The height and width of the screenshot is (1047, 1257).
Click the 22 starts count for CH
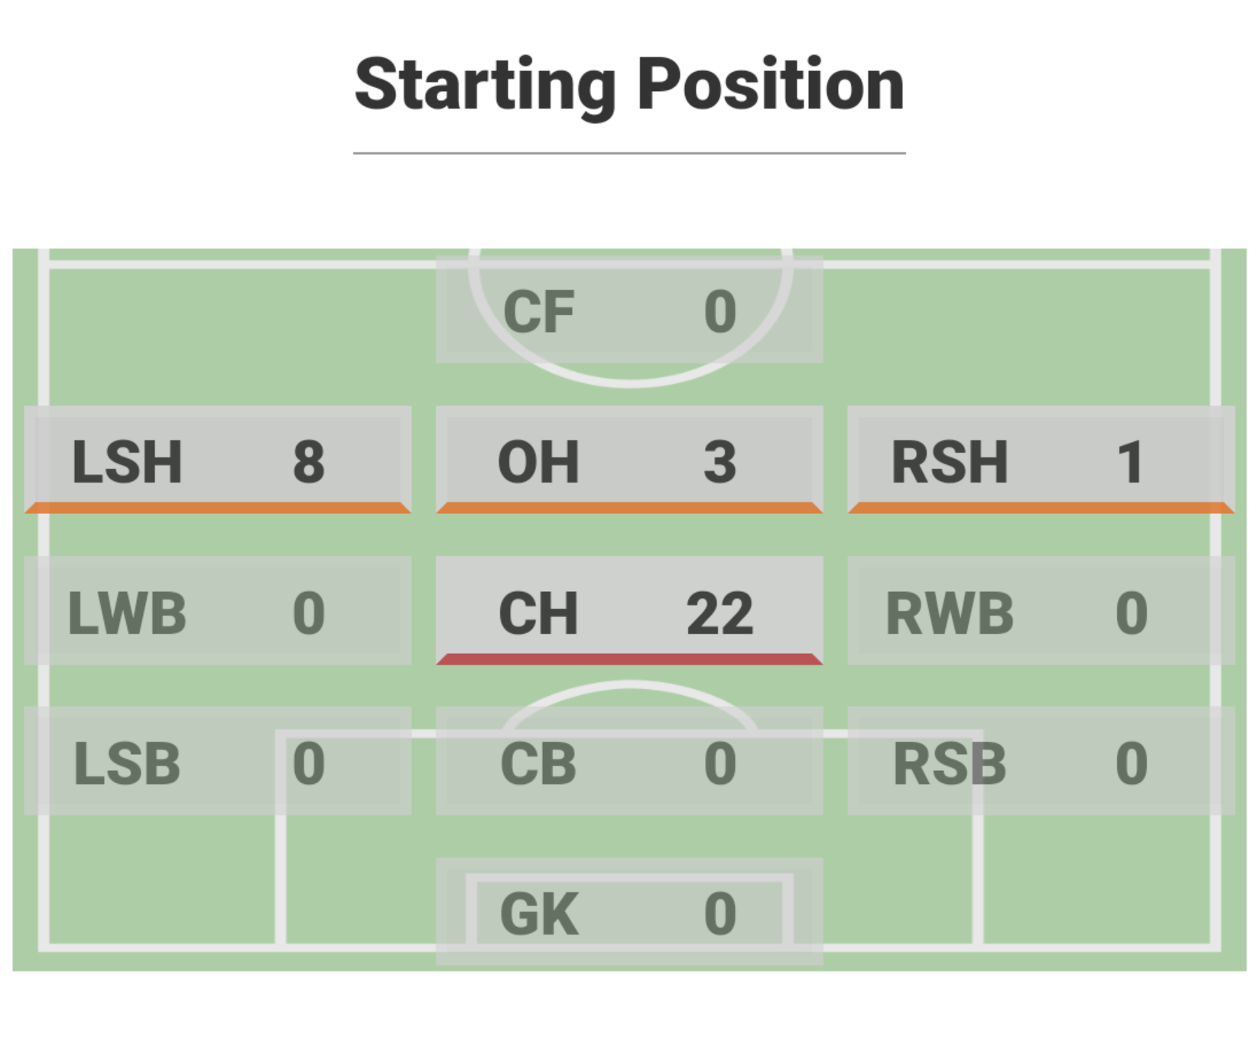[x=719, y=613]
